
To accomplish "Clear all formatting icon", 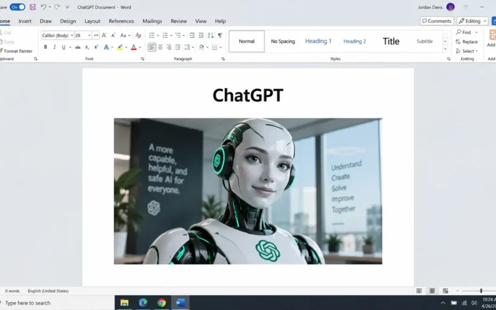I will 138,35.
